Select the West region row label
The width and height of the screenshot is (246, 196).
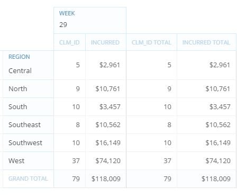16,161
